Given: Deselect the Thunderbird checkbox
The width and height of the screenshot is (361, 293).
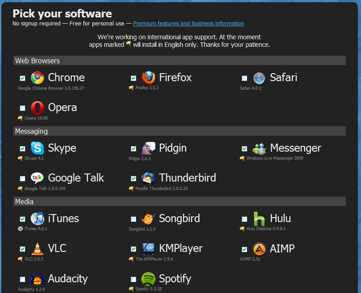Looking at the screenshot, I should pos(134,178).
